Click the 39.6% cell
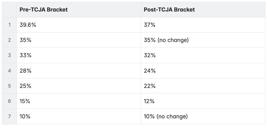 click(28, 25)
